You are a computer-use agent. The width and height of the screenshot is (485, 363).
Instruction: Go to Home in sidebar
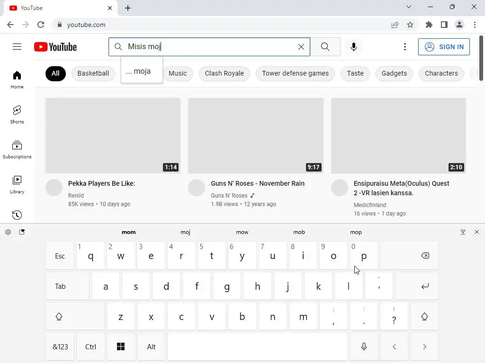[17, 79]
